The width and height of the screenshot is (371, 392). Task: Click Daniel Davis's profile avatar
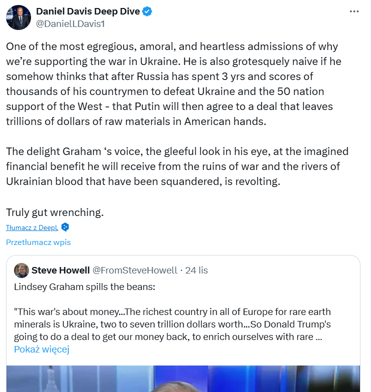tap(18, 17)
